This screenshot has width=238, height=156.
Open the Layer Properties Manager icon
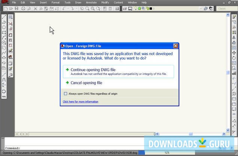125,9
